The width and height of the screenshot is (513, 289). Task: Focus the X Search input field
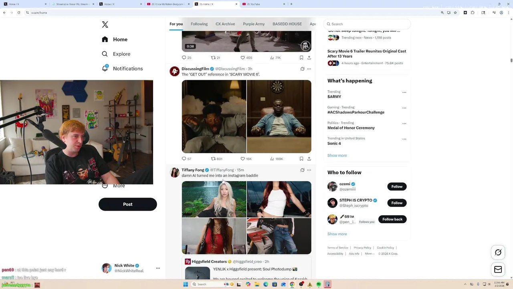pyautogui.click(x=367, y=24)
